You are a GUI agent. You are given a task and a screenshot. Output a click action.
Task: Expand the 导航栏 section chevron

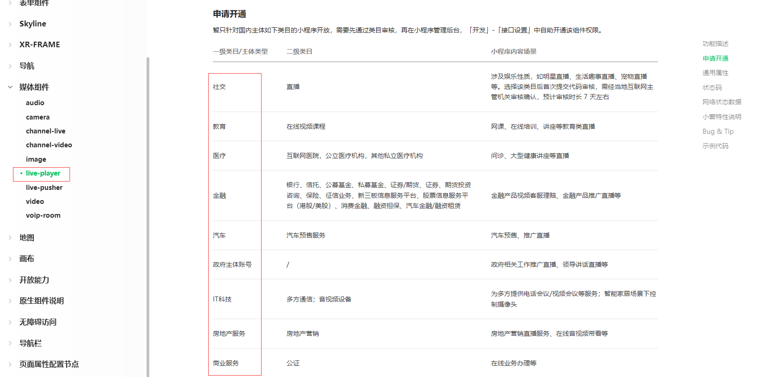10,343
